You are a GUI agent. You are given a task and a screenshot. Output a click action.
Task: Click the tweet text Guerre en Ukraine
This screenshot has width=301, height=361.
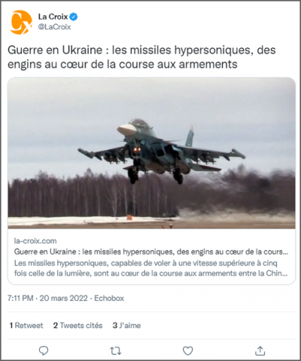click(55, 50)
